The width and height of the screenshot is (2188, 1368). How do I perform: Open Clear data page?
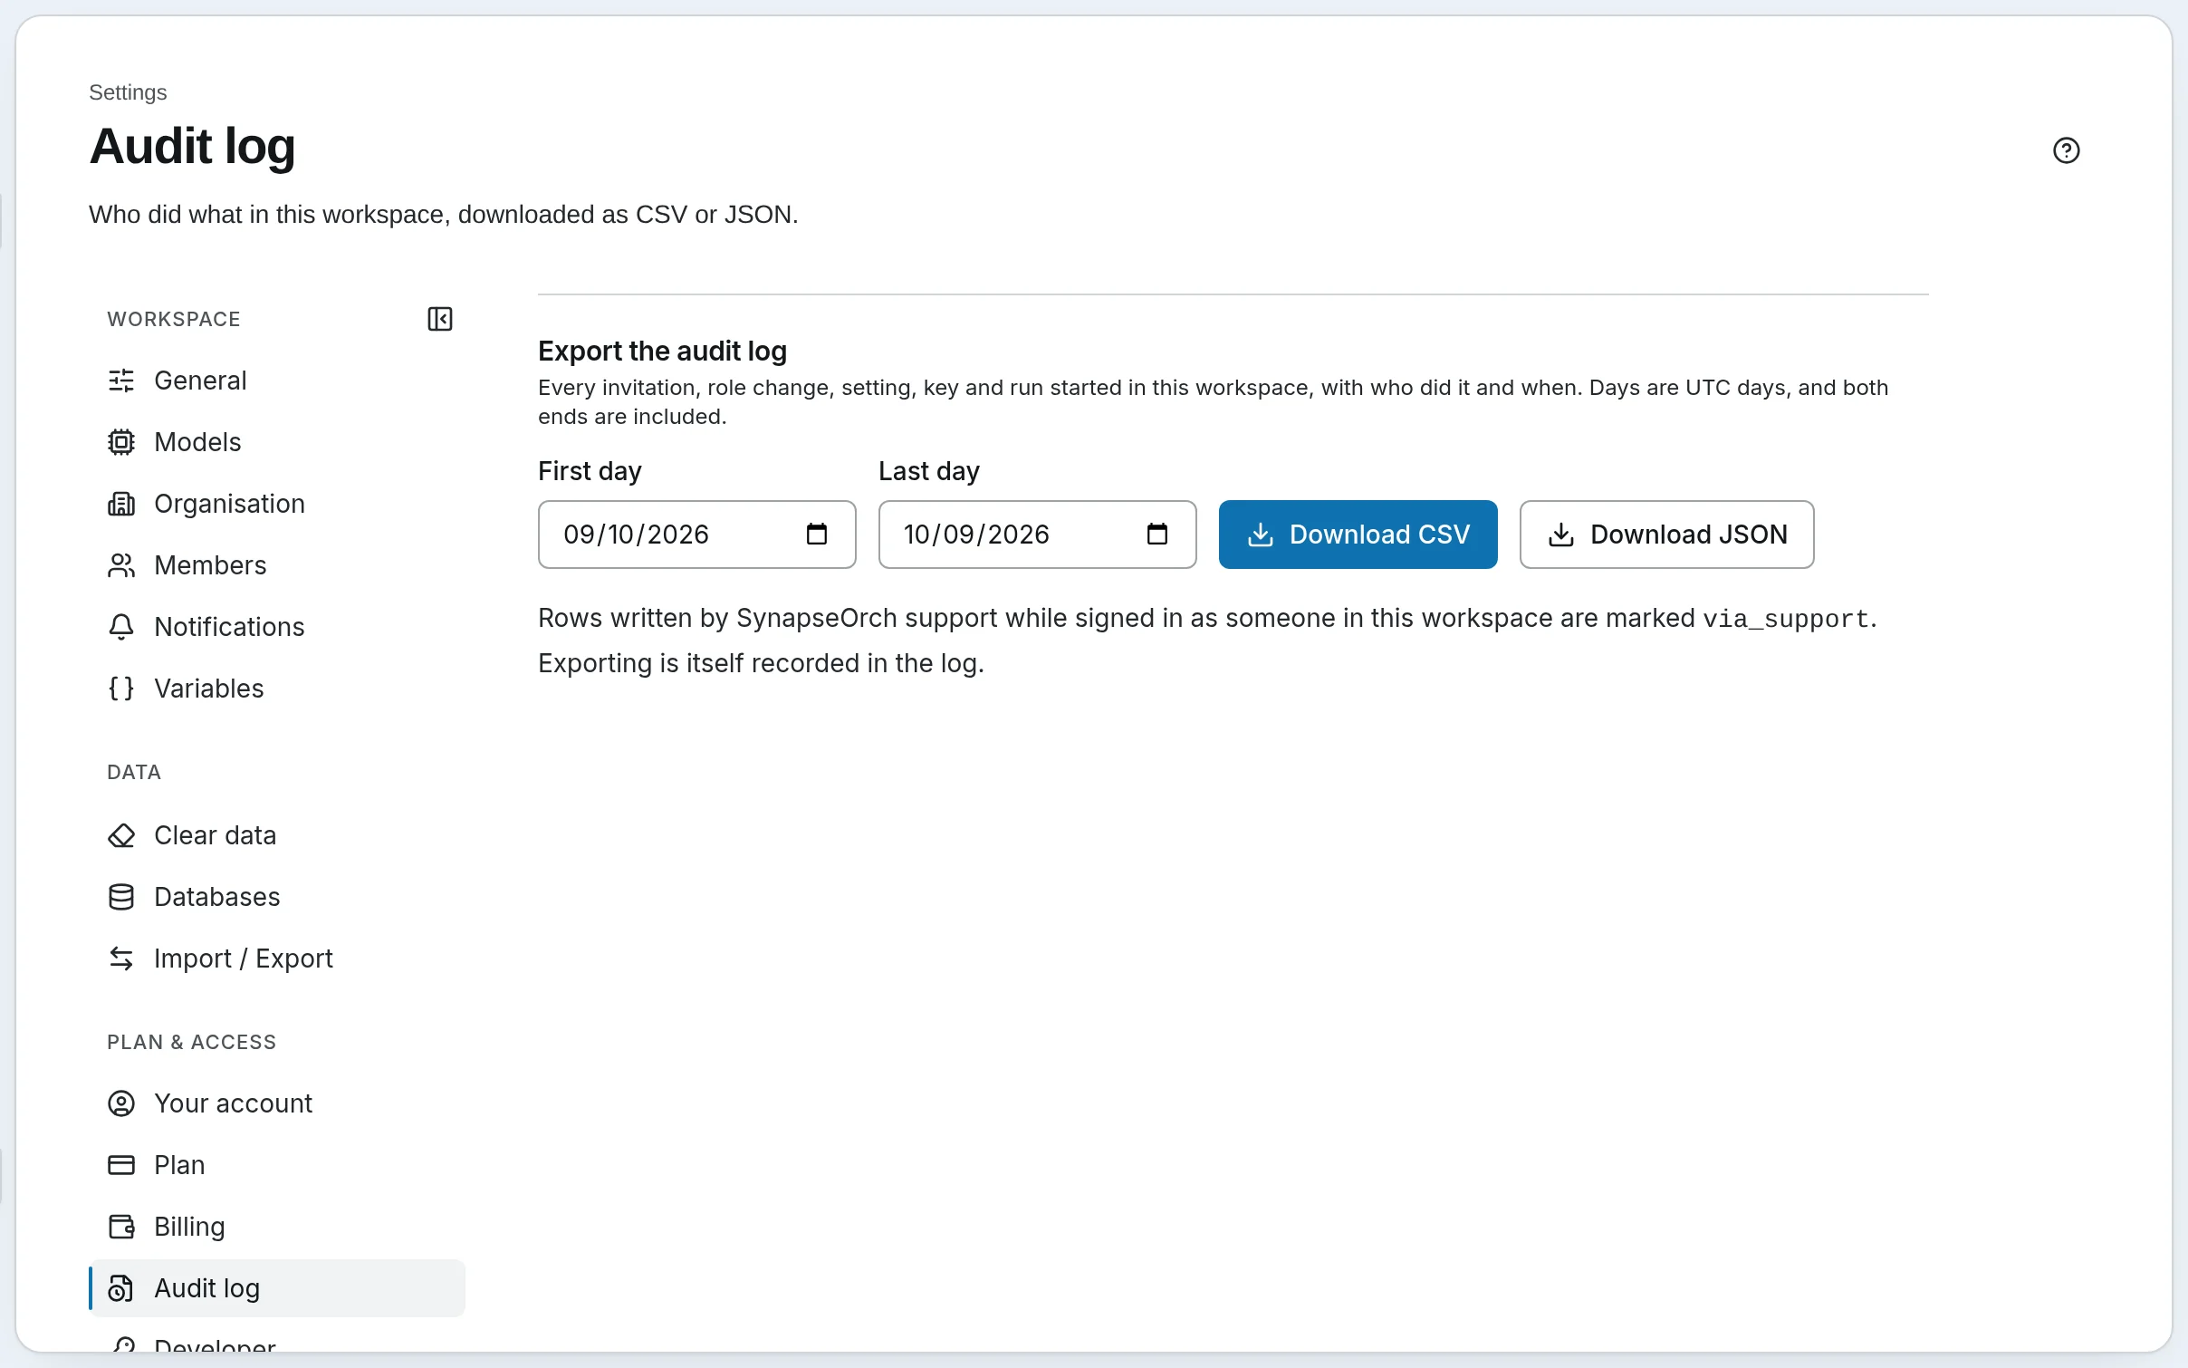pyautogui.click(x=277, y=835)
